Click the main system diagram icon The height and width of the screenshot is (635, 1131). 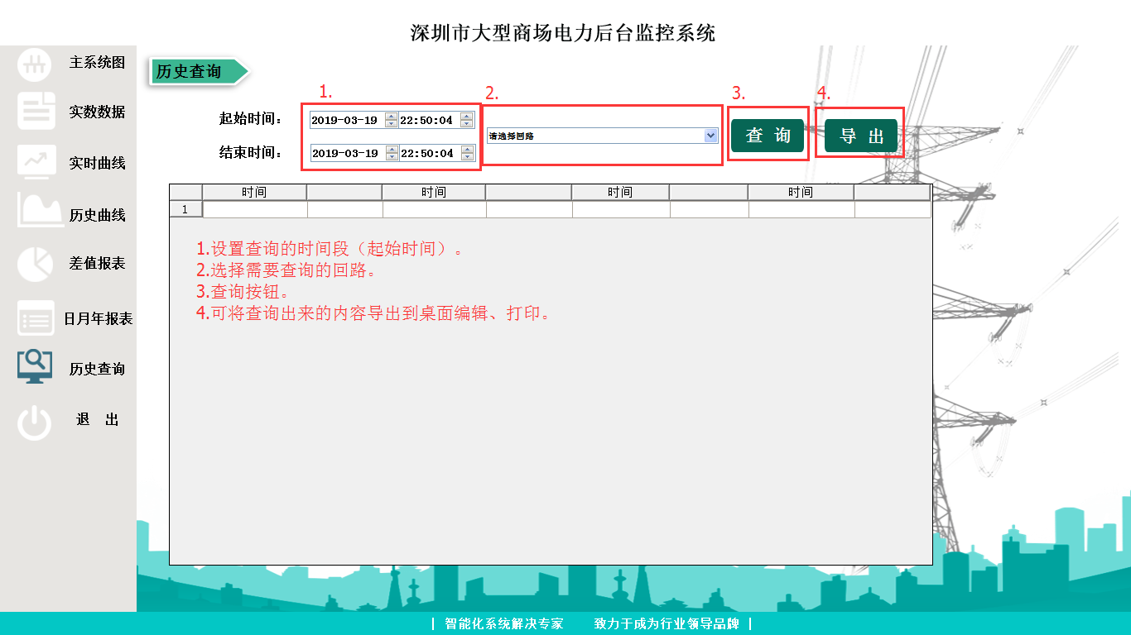(x=35, y=64)
